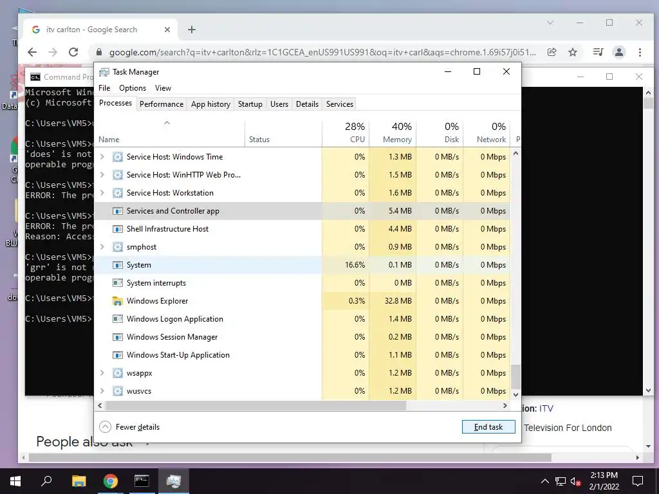This screenshot has height=494, width=659.
Task: Click the System process icon
Action: coord(118,265)
